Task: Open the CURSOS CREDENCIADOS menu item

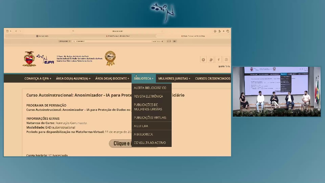Action: click(x=213, y=79)
